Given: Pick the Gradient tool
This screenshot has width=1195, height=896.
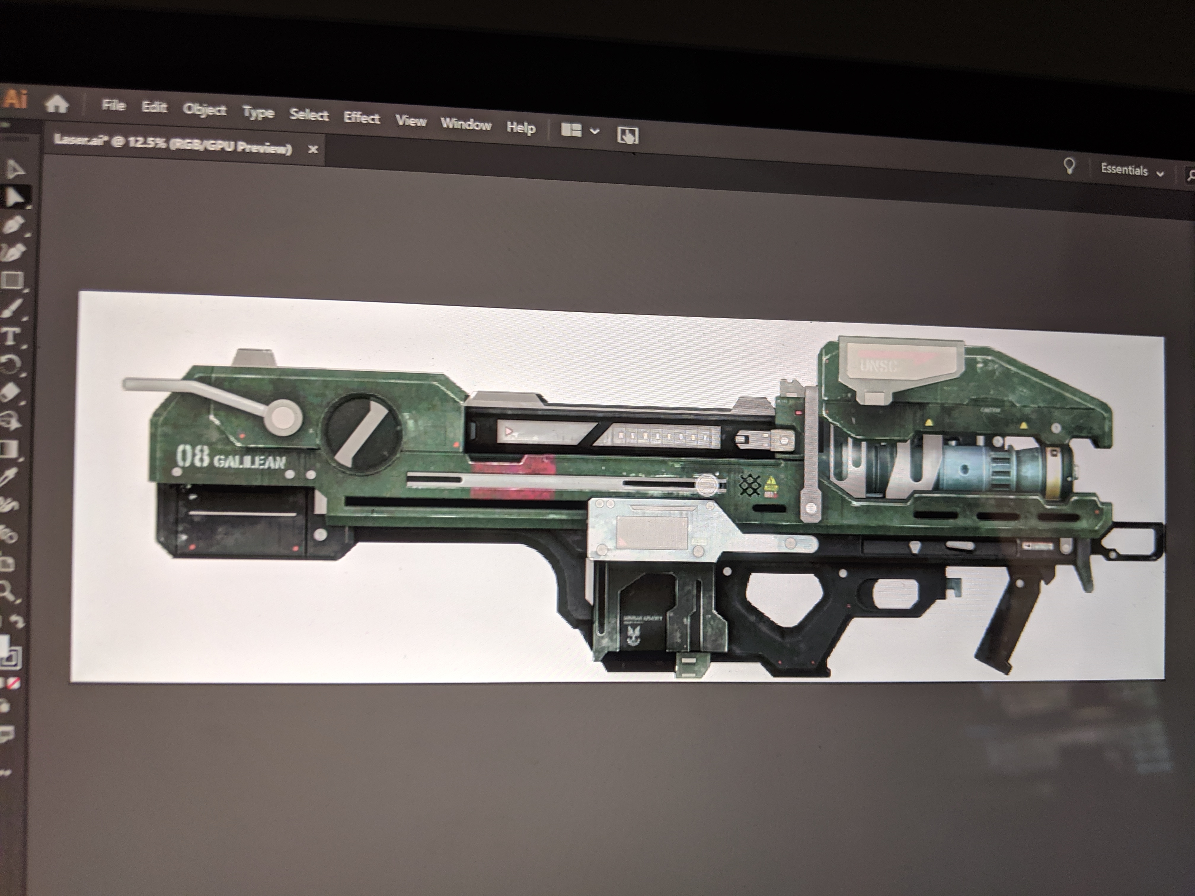Looking at the screenshot, I should (x=9, y=449).
